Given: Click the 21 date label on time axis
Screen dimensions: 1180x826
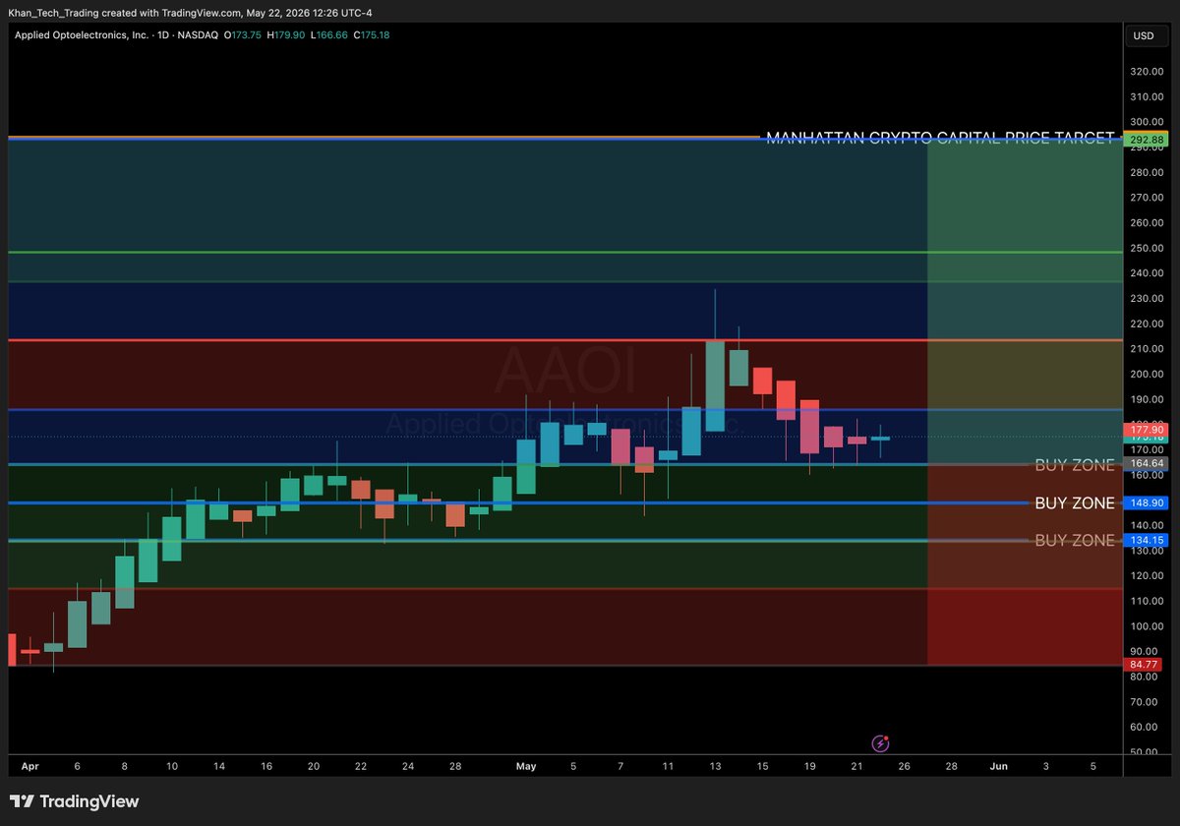Looking at the screenshot, I should click(x=856, y=766).
